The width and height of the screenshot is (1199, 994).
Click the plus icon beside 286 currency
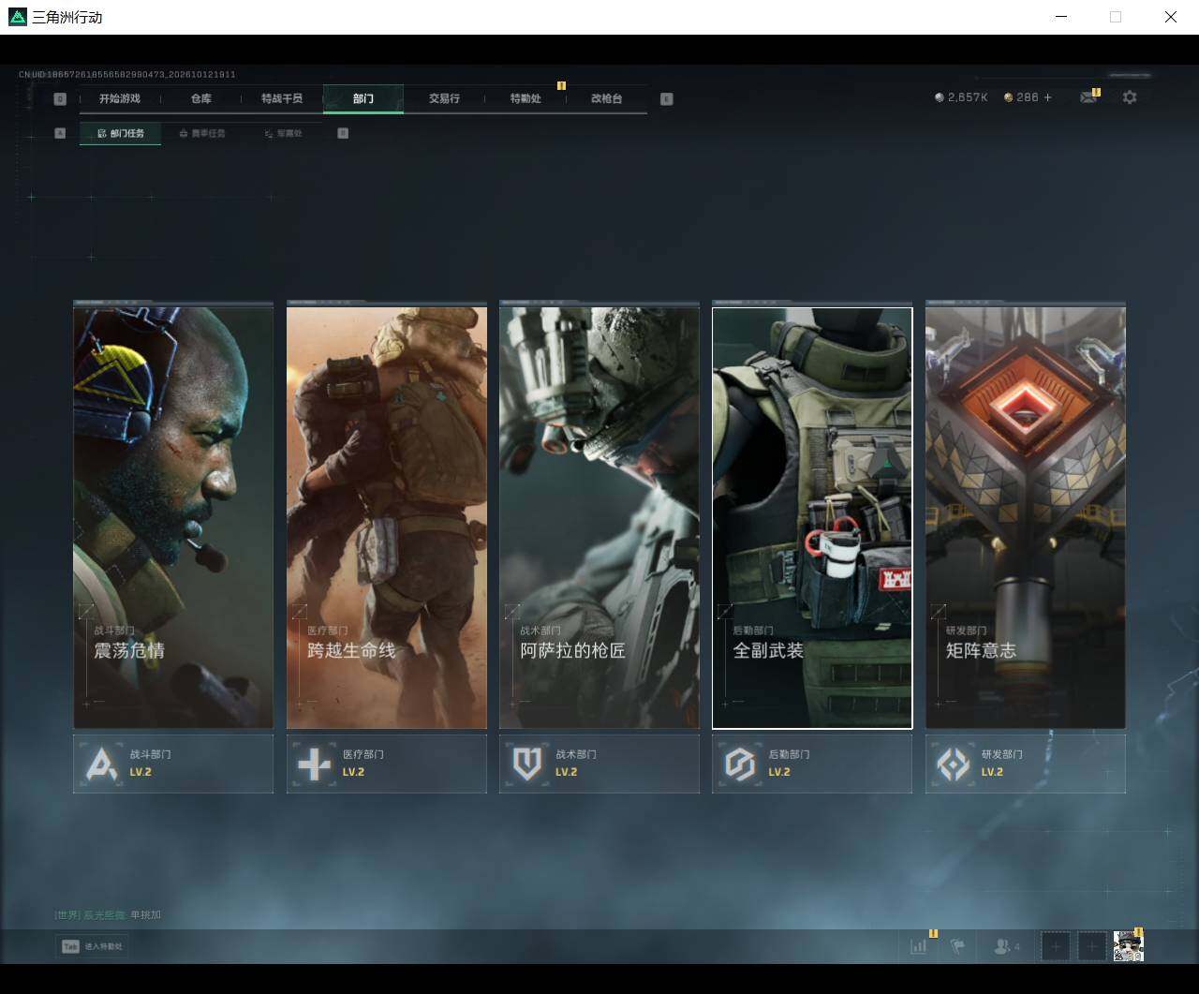pos(1047,97)
